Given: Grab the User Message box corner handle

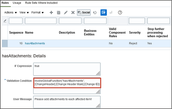Looking at the screenshot, I should click(98, 106).
